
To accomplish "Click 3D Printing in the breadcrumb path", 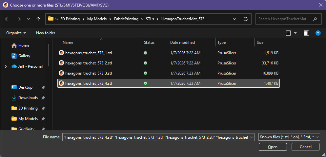I will click(x=70, y=19).
